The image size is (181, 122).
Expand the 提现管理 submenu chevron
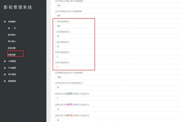click(39, 81)
